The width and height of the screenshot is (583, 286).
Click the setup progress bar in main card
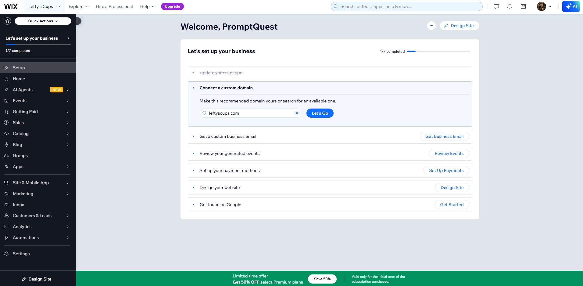(x=438, y=51)
